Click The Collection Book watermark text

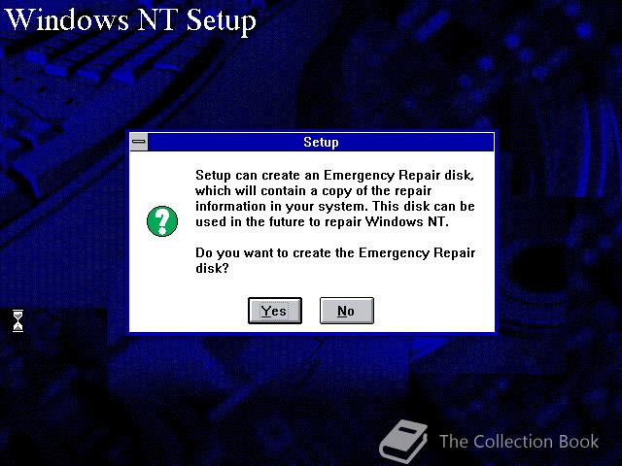[519, 442]
